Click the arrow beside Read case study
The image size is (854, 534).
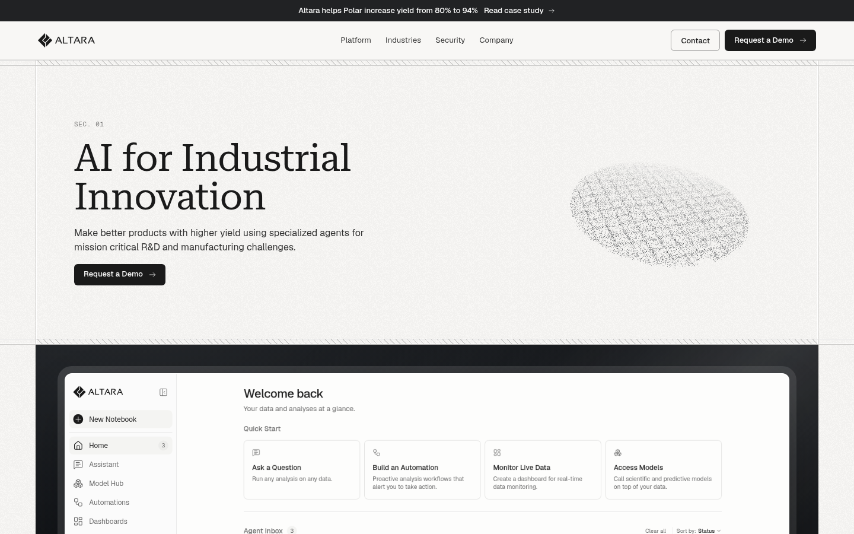pyautogui.click(x=552, y=11)
